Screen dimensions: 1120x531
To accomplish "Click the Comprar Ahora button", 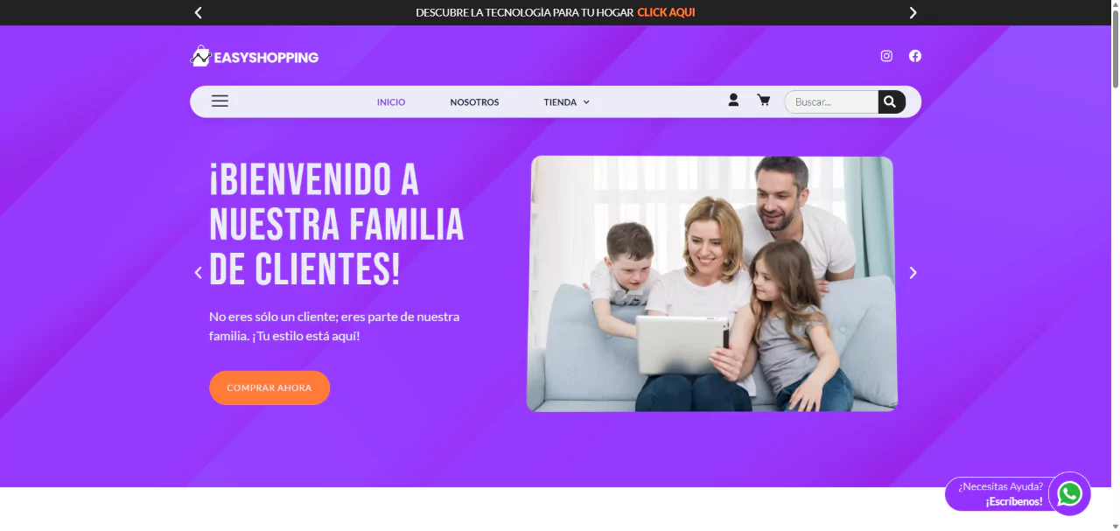I will (269, 388).
